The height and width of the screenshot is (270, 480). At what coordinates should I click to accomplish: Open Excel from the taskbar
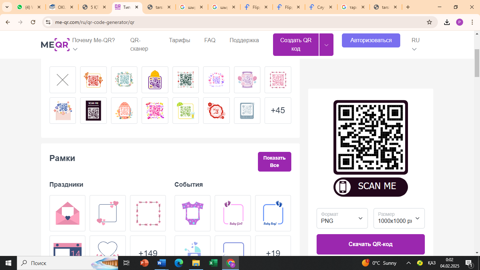[213, 263]
